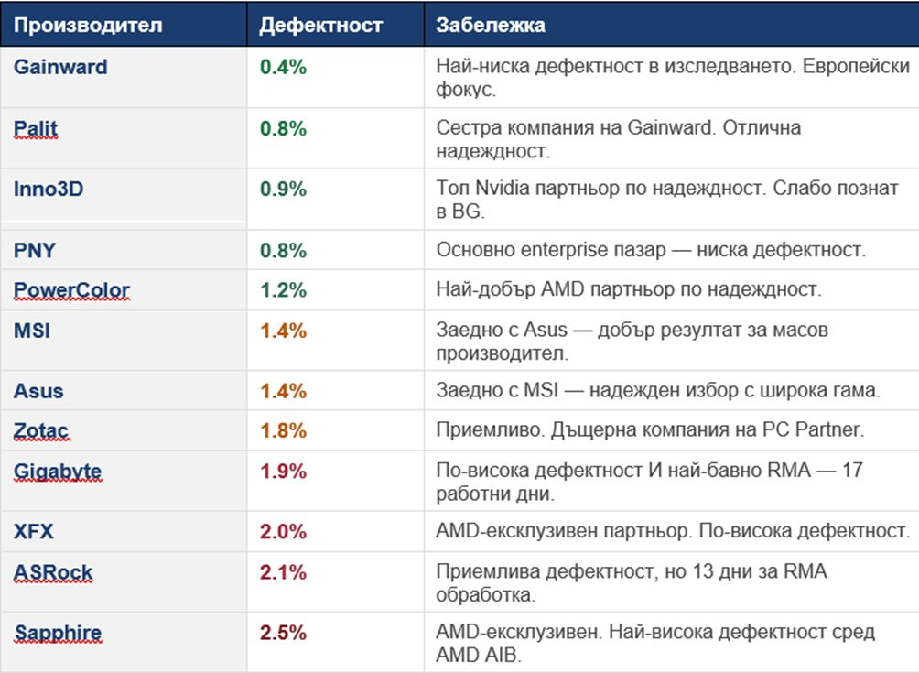Click the 1.9% defect value for Gigabyte

tap(283, 472)
